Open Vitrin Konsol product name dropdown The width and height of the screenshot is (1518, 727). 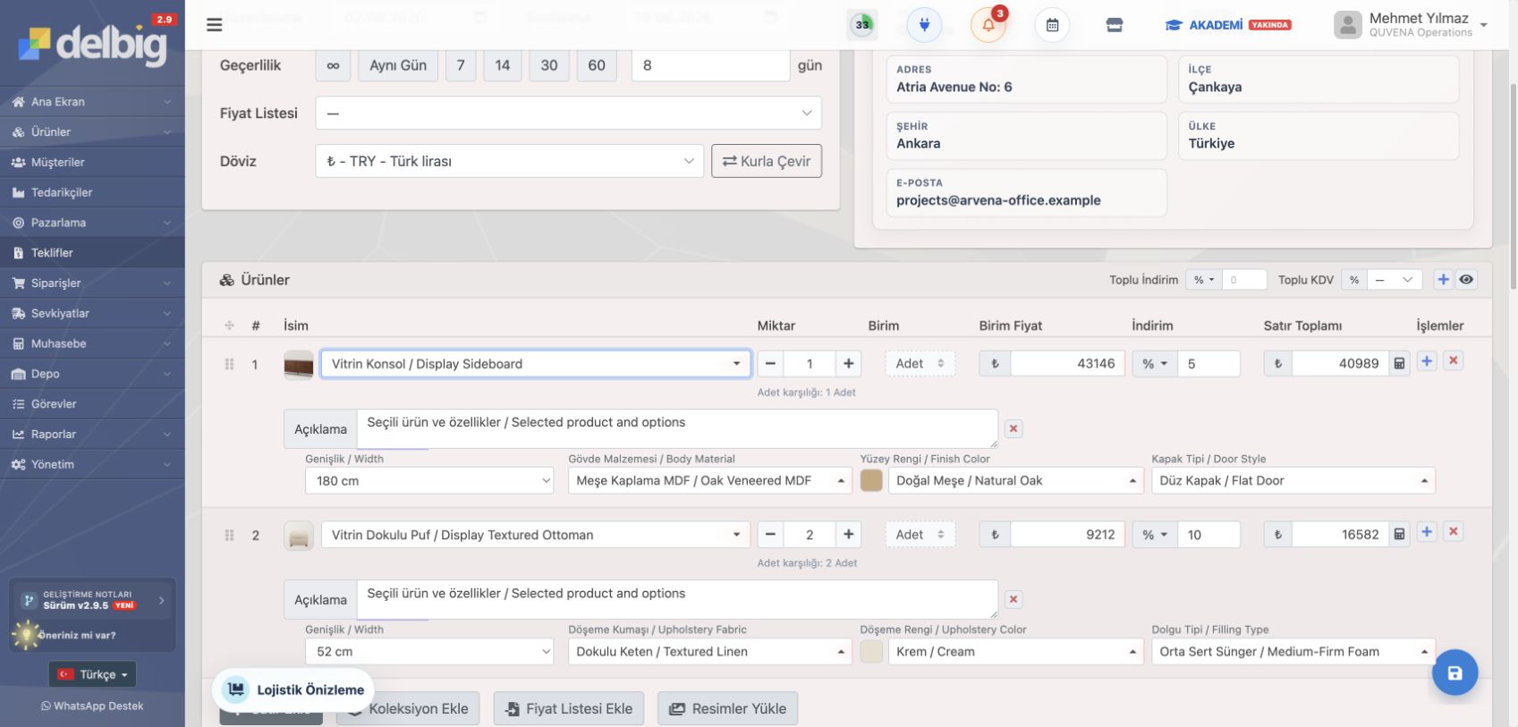point(535,364)
